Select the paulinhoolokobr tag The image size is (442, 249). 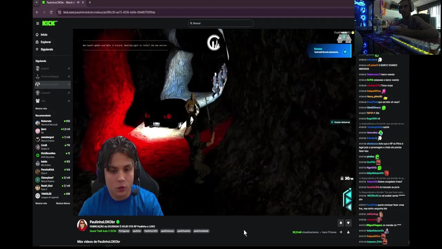pyautogui.click(x=201, y=231)
